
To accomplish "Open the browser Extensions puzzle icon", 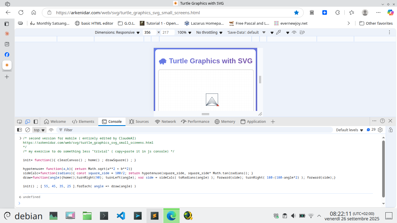I will (337, 12).
